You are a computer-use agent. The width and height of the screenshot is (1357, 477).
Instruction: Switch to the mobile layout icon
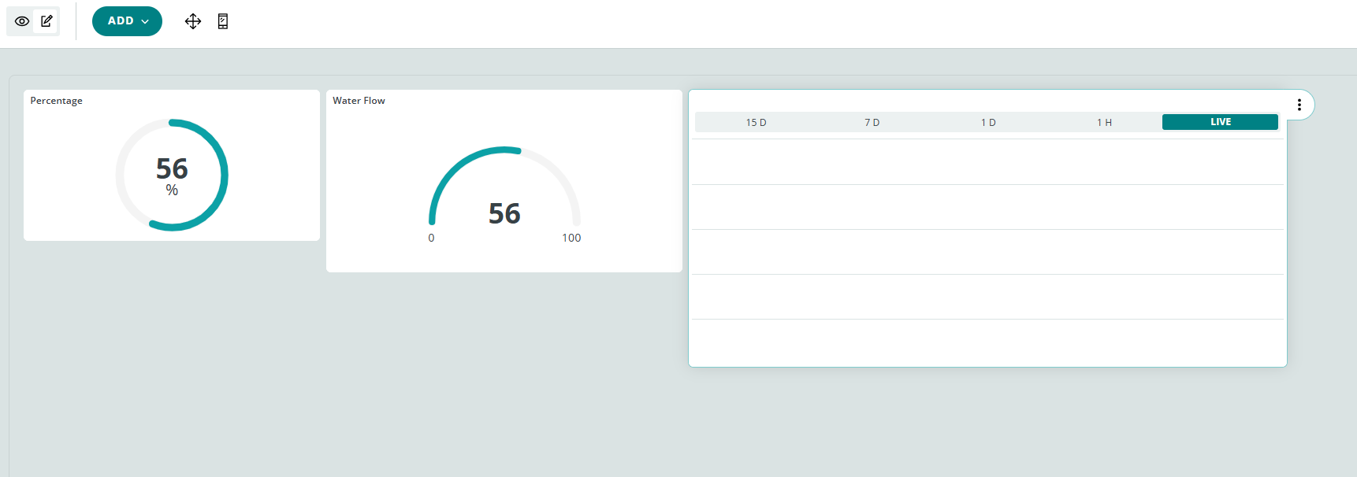click(x=223, y=21)
